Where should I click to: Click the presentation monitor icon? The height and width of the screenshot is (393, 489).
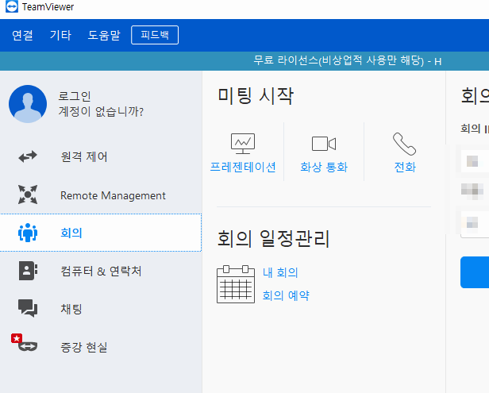[243, 144]
